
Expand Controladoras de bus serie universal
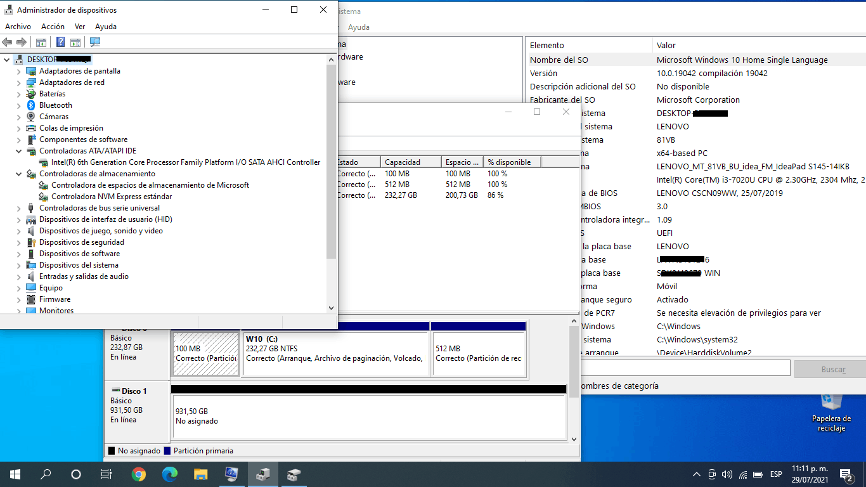coord(18,208)
